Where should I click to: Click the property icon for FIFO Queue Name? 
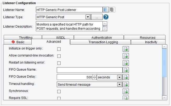[126, 70]
